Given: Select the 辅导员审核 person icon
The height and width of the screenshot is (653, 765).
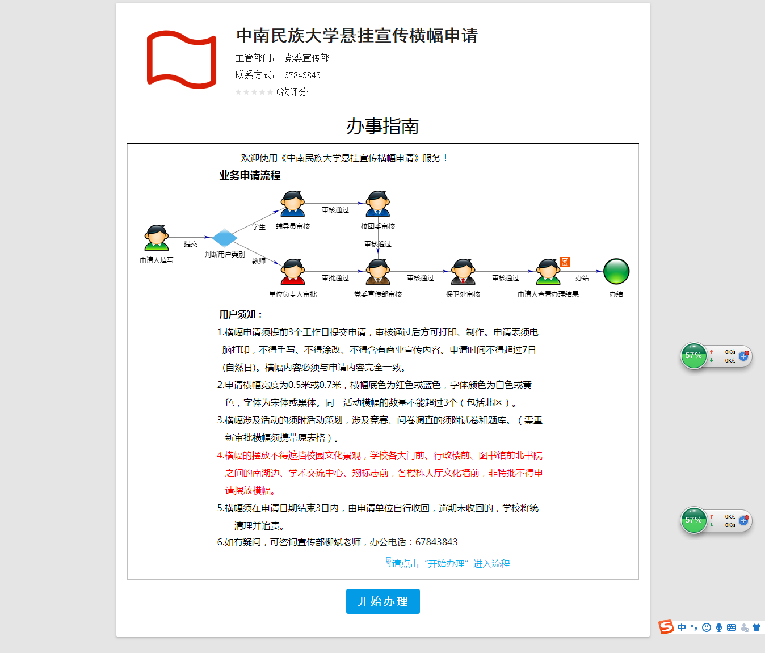Looking at the screenshot, I should coord(293,204).
